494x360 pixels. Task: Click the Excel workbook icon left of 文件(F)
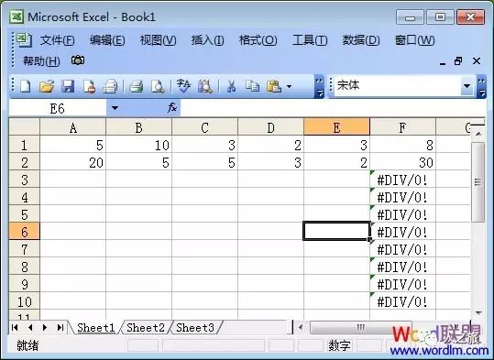pyautogui.click(x=25, y=39)
